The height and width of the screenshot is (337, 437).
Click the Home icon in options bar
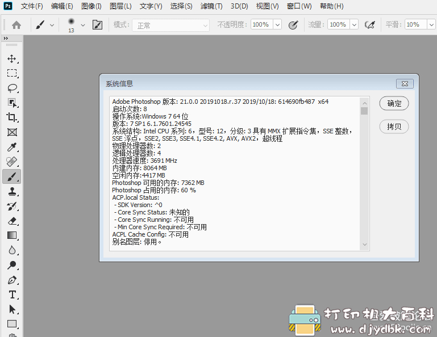pyautogui.click(x=16, y=25)
